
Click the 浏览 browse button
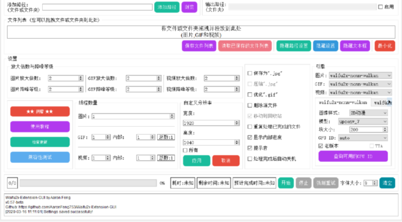[189, 7]
